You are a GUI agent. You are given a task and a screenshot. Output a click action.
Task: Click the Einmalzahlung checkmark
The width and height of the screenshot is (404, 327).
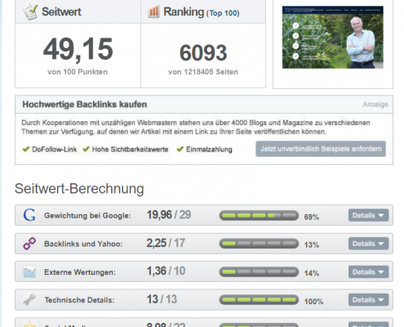click(180, 149)
